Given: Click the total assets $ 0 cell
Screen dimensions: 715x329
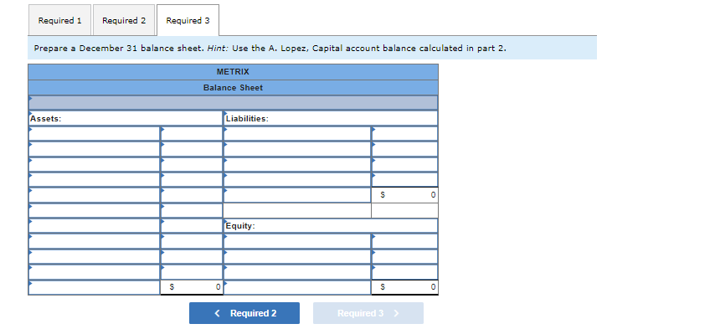Looking at the screenshot, I should pyautogui.click(x=191, y=287).
